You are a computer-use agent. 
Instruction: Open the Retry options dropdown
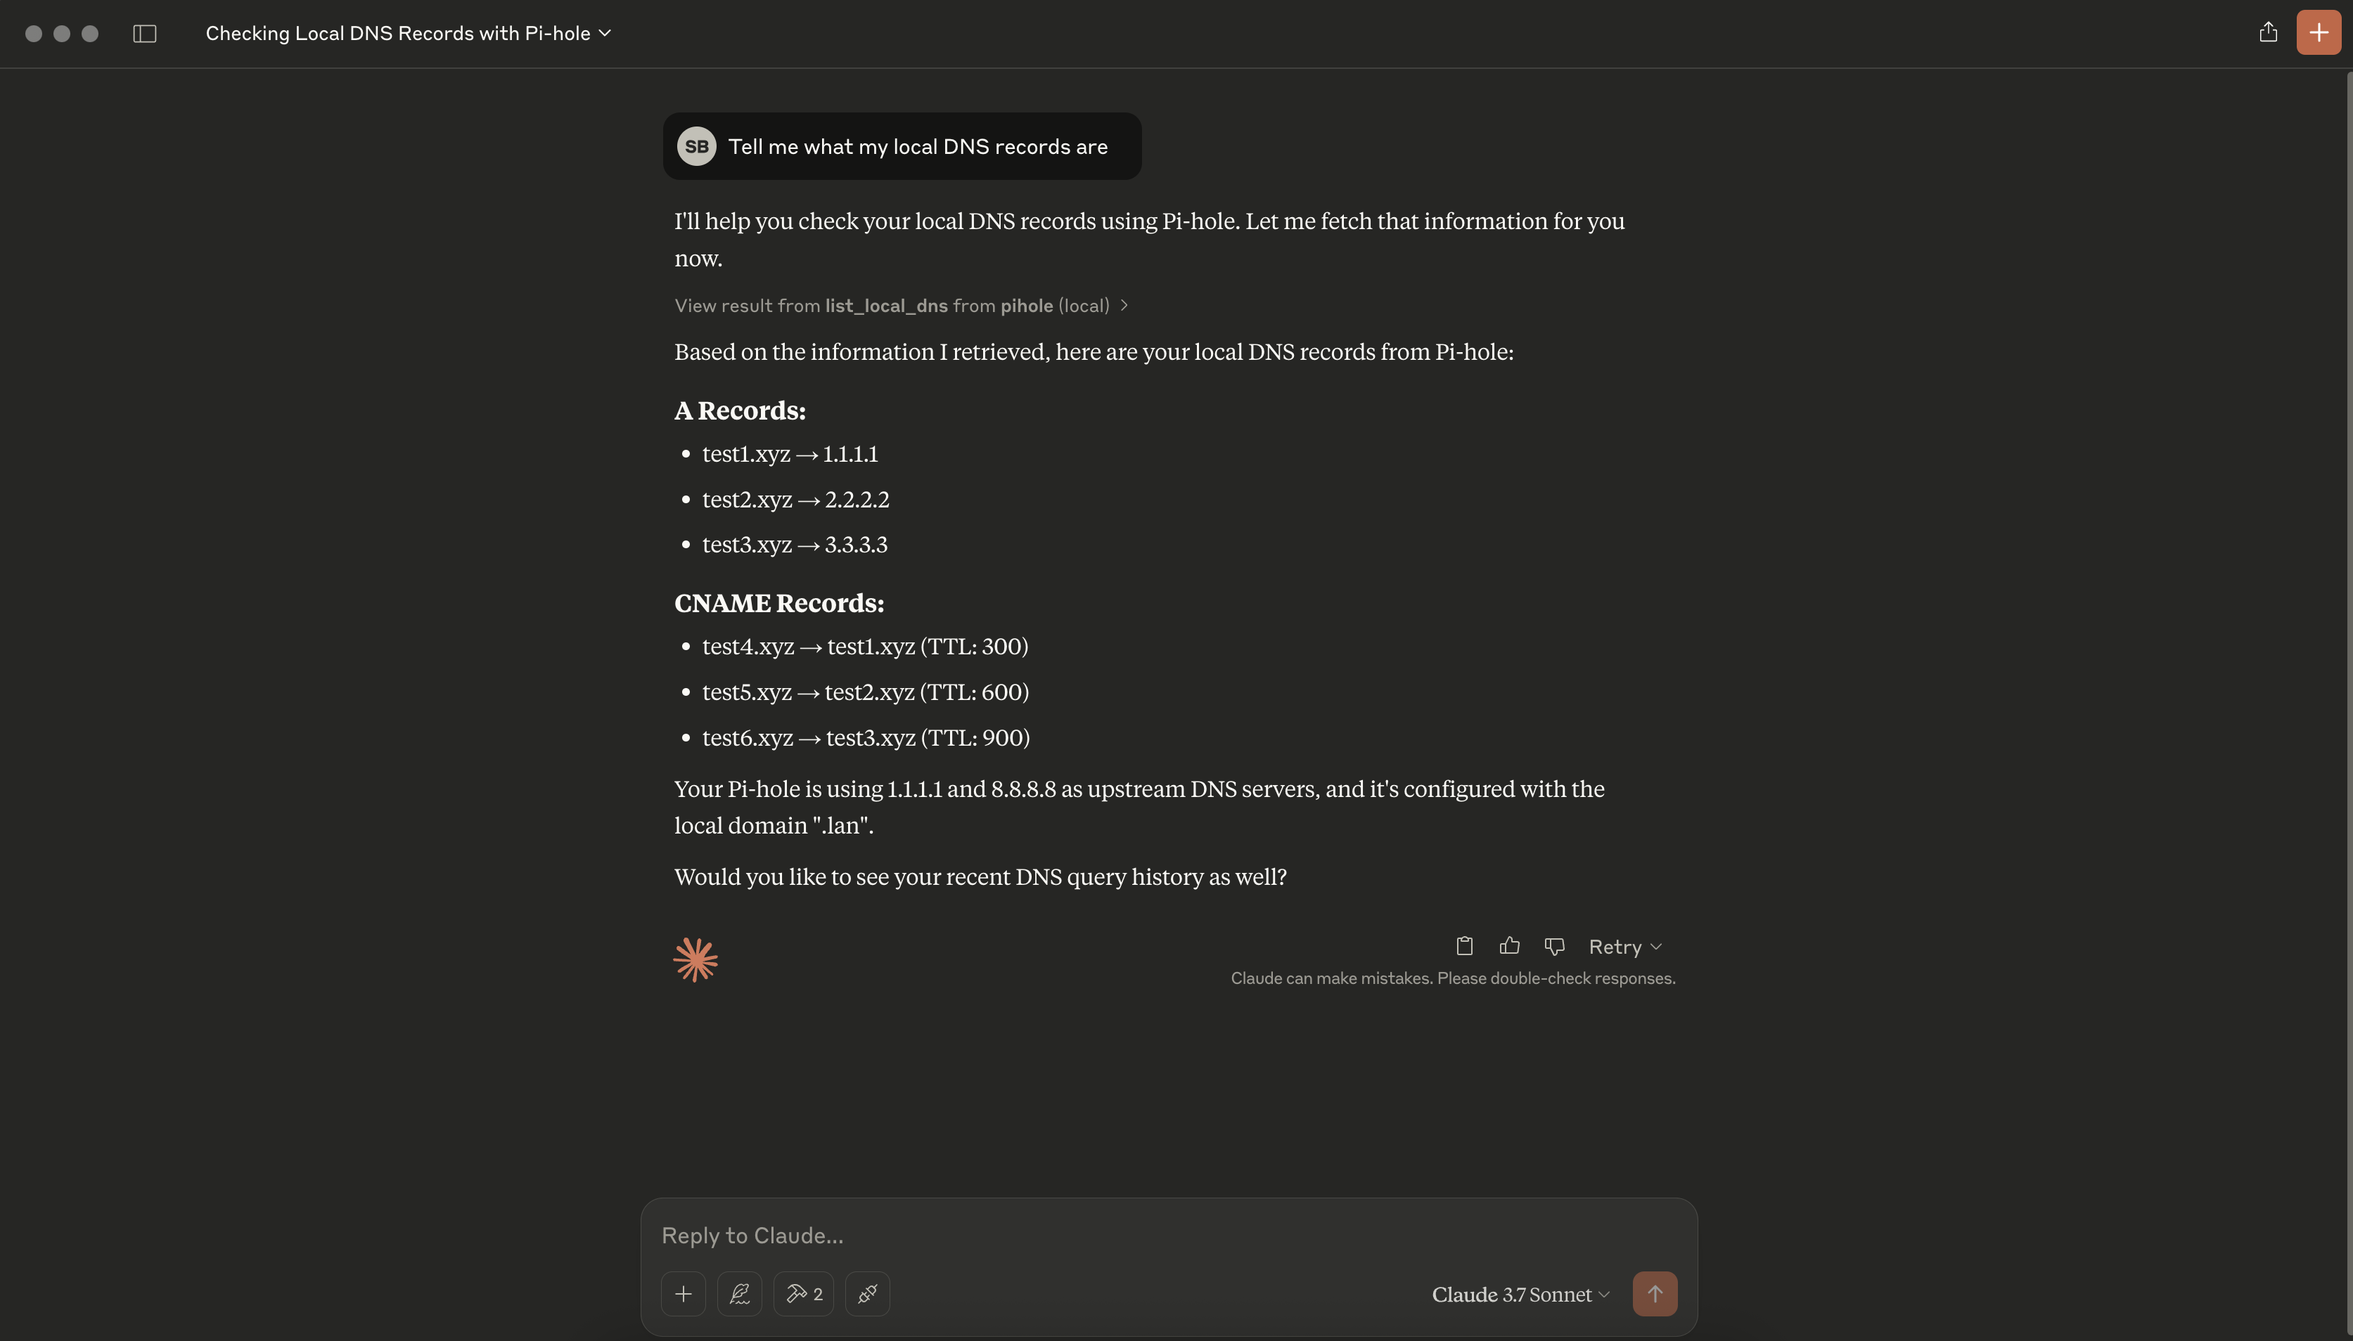pos(1623,946)
